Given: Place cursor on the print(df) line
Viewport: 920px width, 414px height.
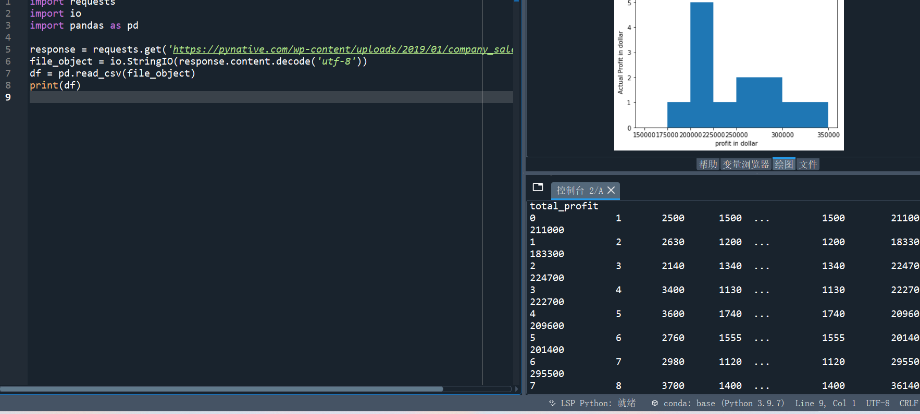Looking at the screenshot, I should [x=55, y=85].
